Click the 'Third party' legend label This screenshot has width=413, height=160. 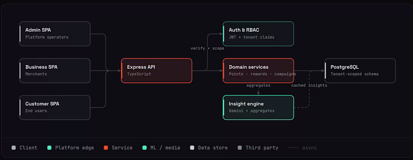262,148
